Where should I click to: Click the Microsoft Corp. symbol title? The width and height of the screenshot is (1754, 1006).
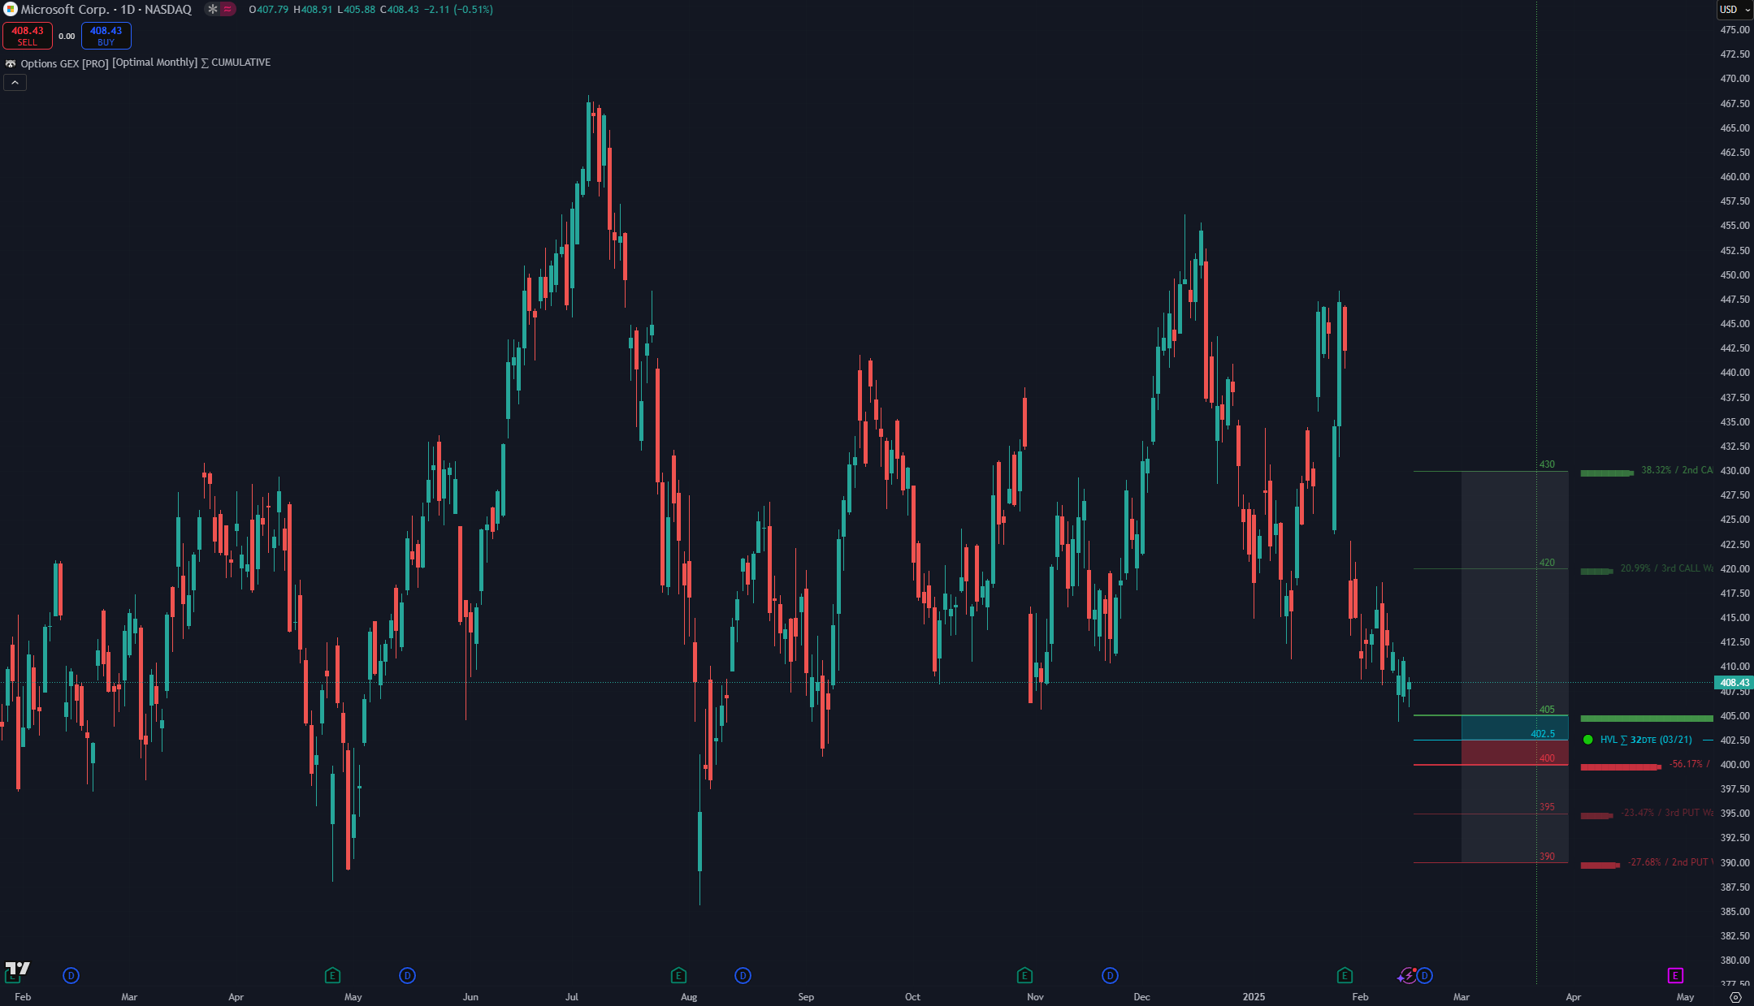pos(65,10)
